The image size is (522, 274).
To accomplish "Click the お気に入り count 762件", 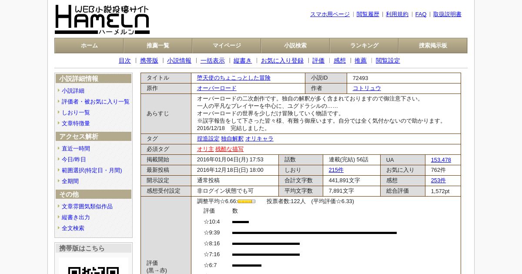I will [438, 170].
